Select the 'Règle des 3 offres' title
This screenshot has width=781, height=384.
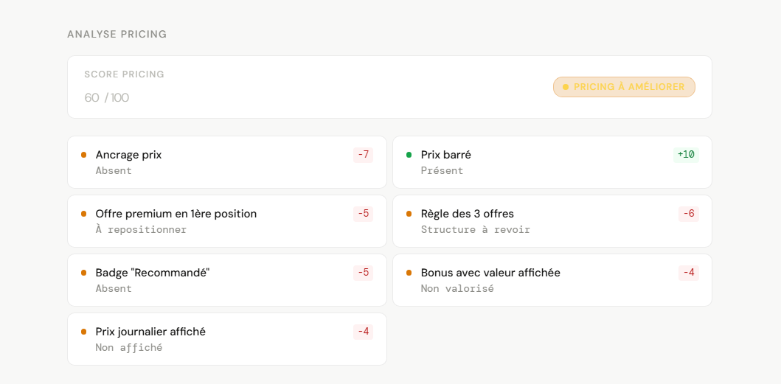pyautogui.click(x=468, y=214)
